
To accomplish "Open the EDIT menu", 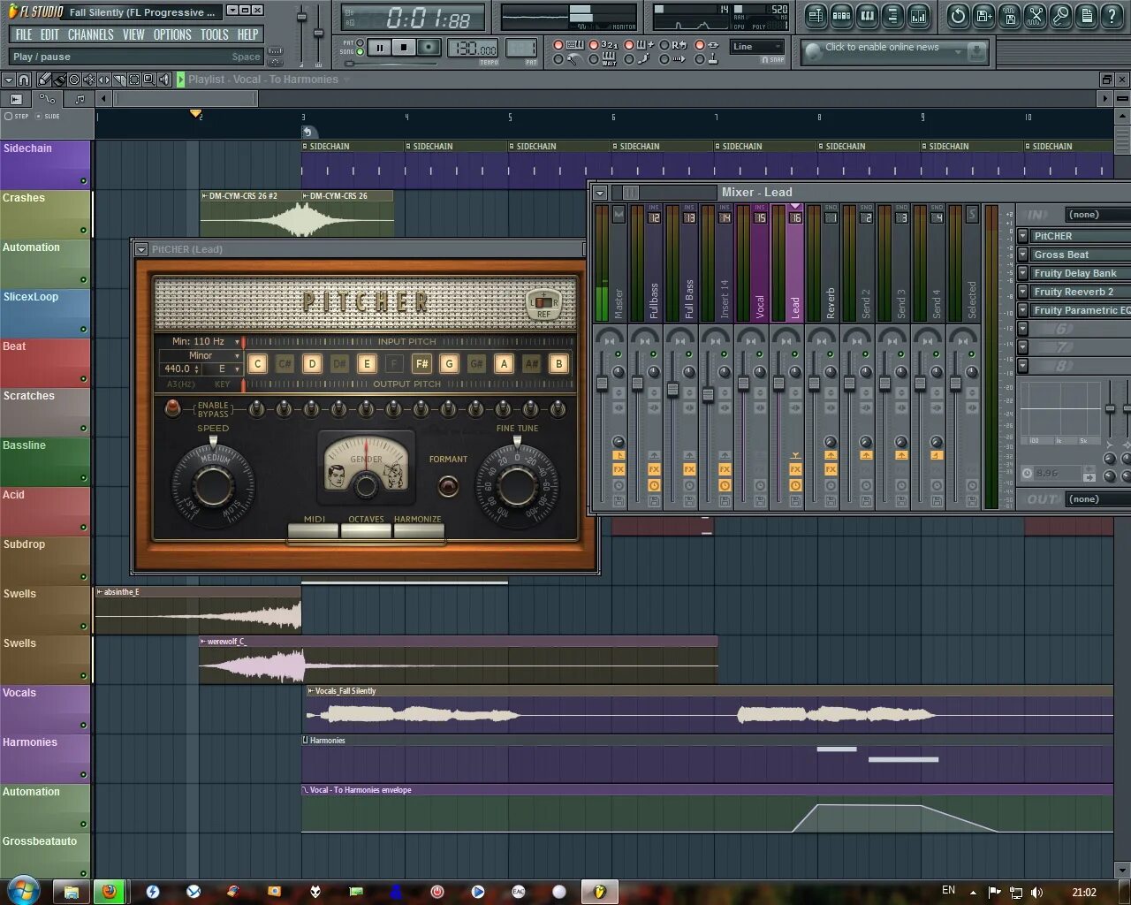I will click(49, 34).
